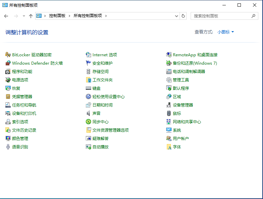This screenshot has width=263, height=199.
Task: Open the 声音 speaker icon
Action: (x=88, y=114)
